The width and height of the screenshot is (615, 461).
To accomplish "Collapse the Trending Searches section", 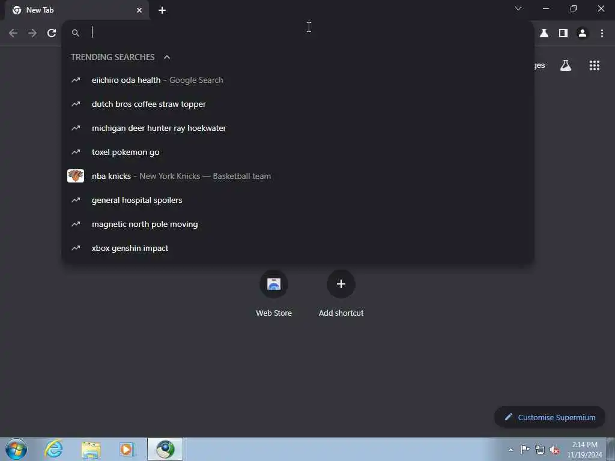I will (167, 57).
